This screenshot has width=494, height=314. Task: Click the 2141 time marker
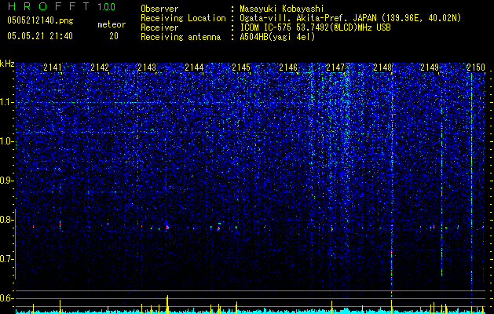tap(53, 67)
